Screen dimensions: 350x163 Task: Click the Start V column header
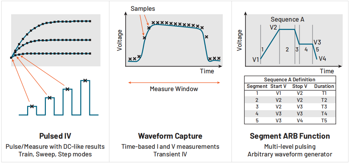[278, 86]
